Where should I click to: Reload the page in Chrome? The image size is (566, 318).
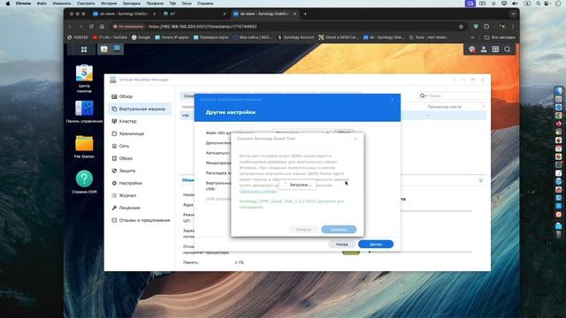click(91, 26)
